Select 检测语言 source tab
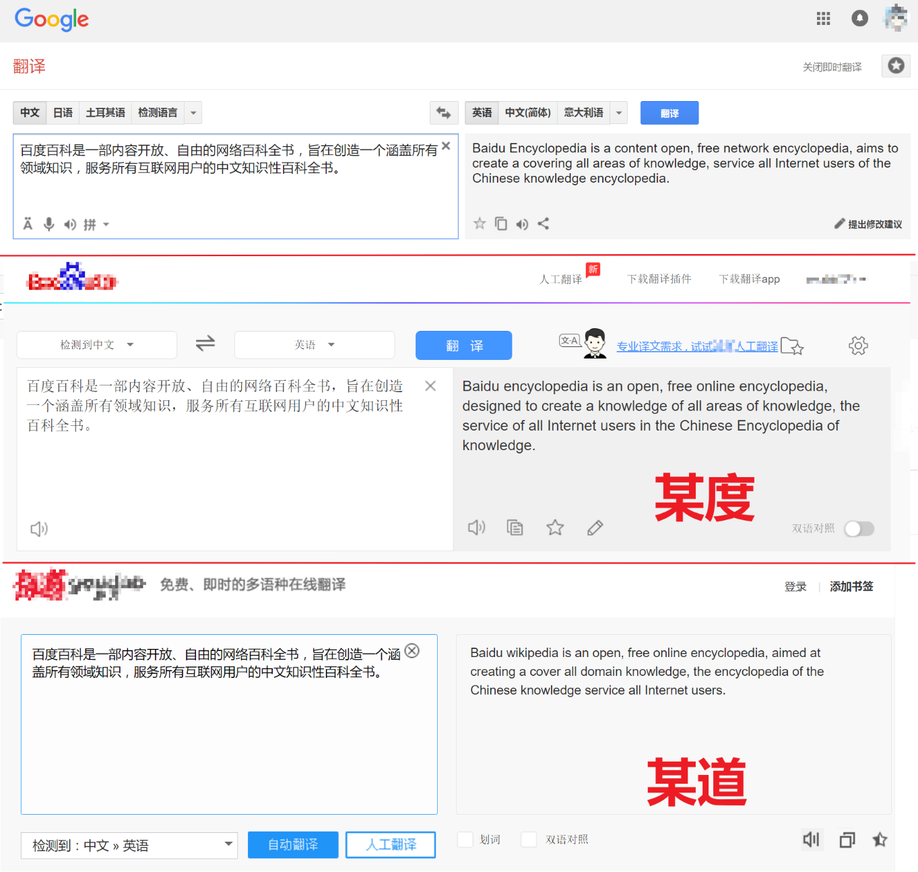This screenshot has width=918, height=872. 158,113
